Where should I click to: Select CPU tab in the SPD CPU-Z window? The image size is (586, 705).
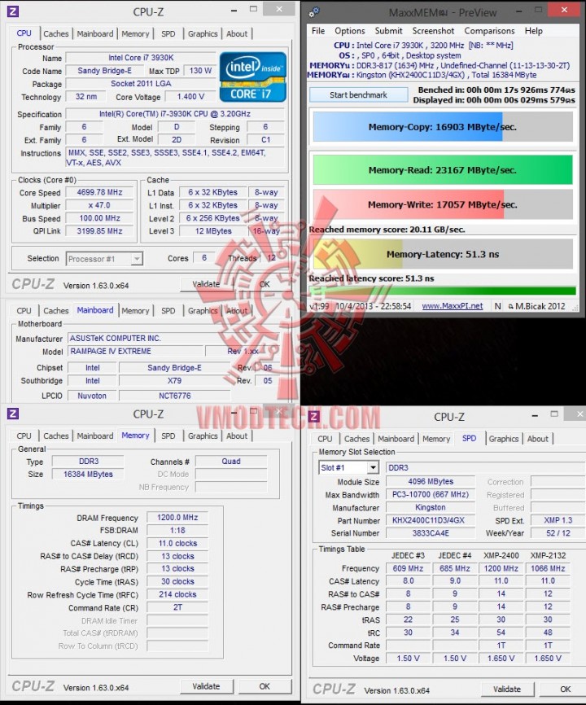(x=325, y=439)
